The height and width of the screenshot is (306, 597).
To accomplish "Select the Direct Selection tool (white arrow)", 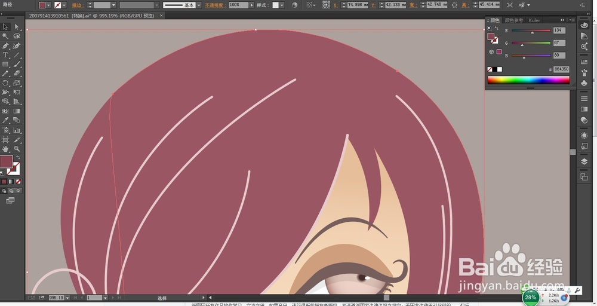I will pyautogui.click(x=17, y=27).
